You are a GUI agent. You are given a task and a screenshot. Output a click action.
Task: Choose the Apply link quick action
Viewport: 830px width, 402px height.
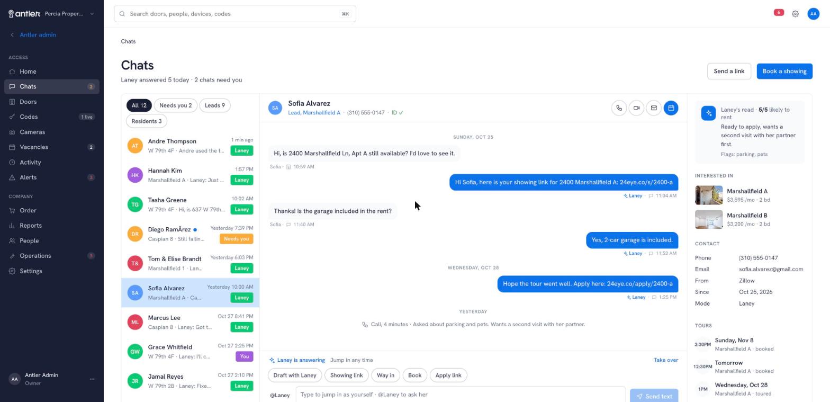tap(448, 376)
